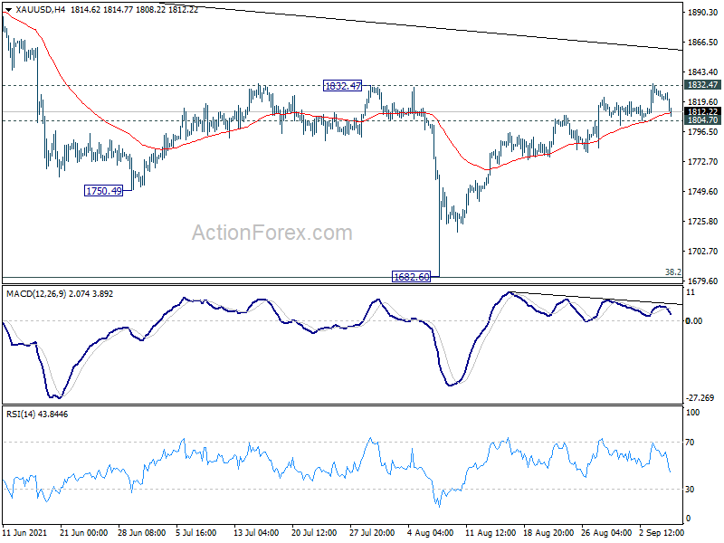The image size is (724, 543).
Task: Select the 1750.49 low price label
Action: (x=103, y=191)
